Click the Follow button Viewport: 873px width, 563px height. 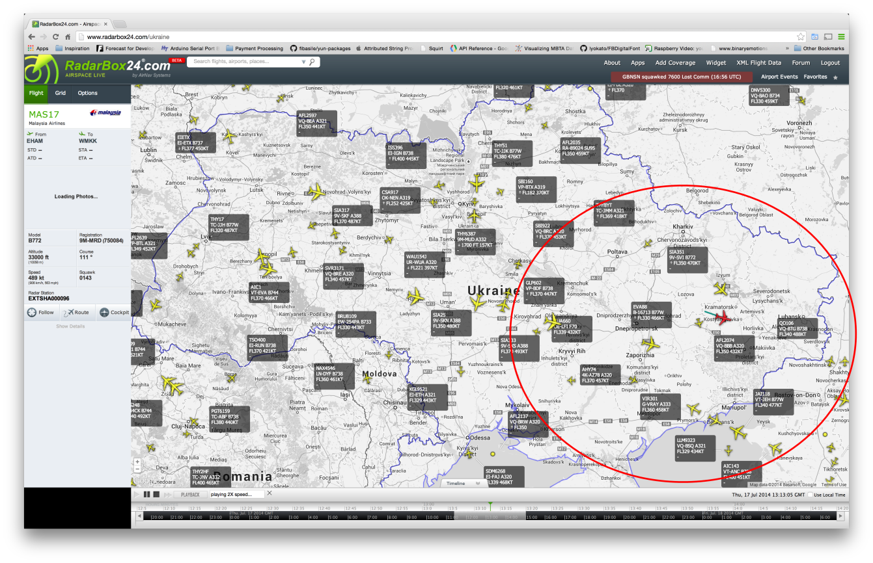click(41, 313)
